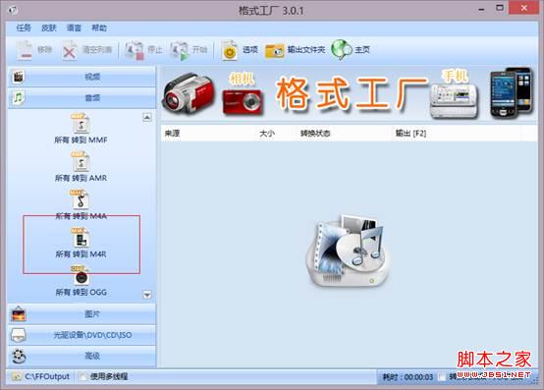Image resolution: width=544 pixels, height=390 pixels.
Task: Click the picture icon beside 图片
Action: click(x=19, y=314)
